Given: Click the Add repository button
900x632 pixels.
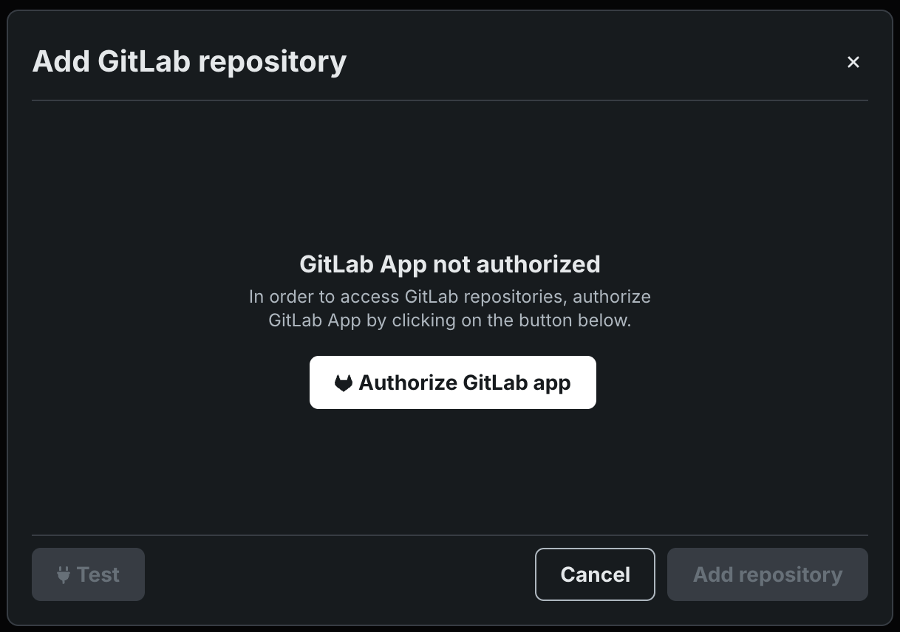Looking at the screenshot, I should click(767, 574).
